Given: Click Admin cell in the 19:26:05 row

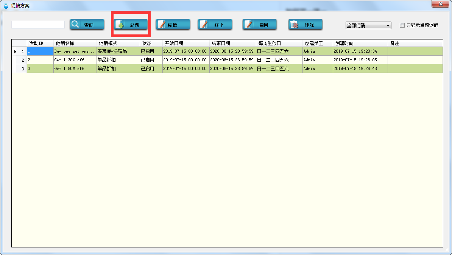Looking at the screenshot, I should 318,60.
